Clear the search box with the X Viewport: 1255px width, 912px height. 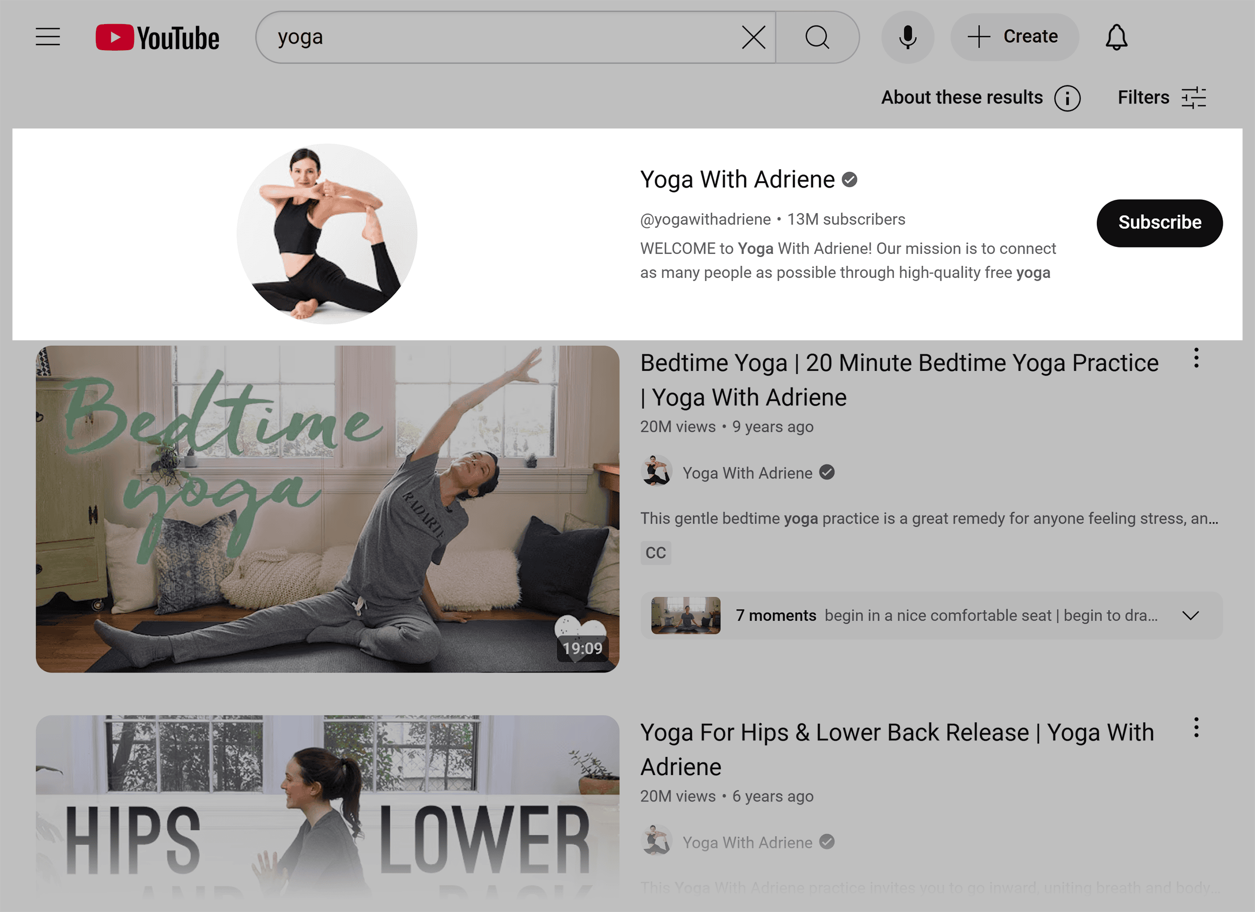click(x=753, y=38)
